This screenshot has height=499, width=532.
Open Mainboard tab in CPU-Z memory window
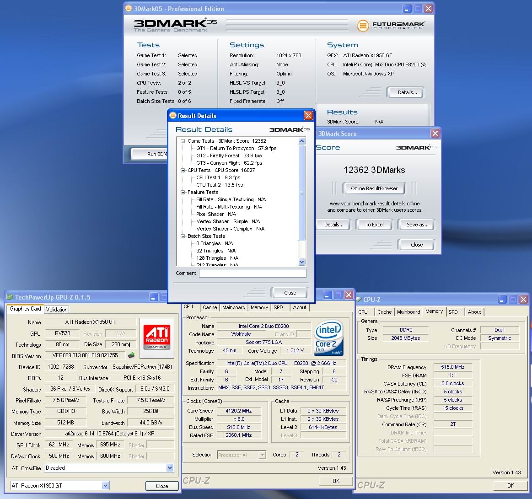[408, 312]
